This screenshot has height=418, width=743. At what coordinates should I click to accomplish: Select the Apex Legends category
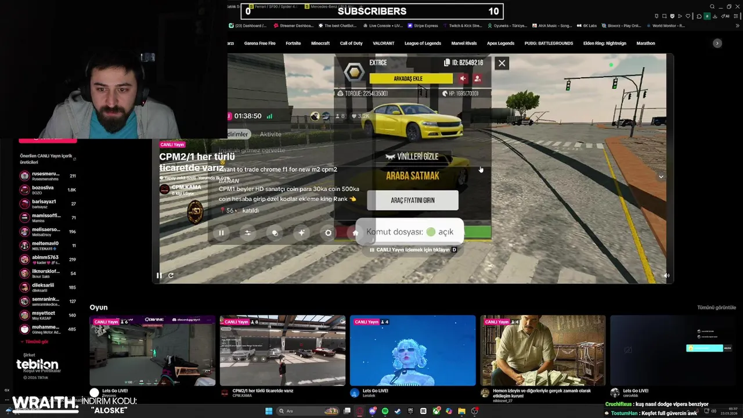500,44
